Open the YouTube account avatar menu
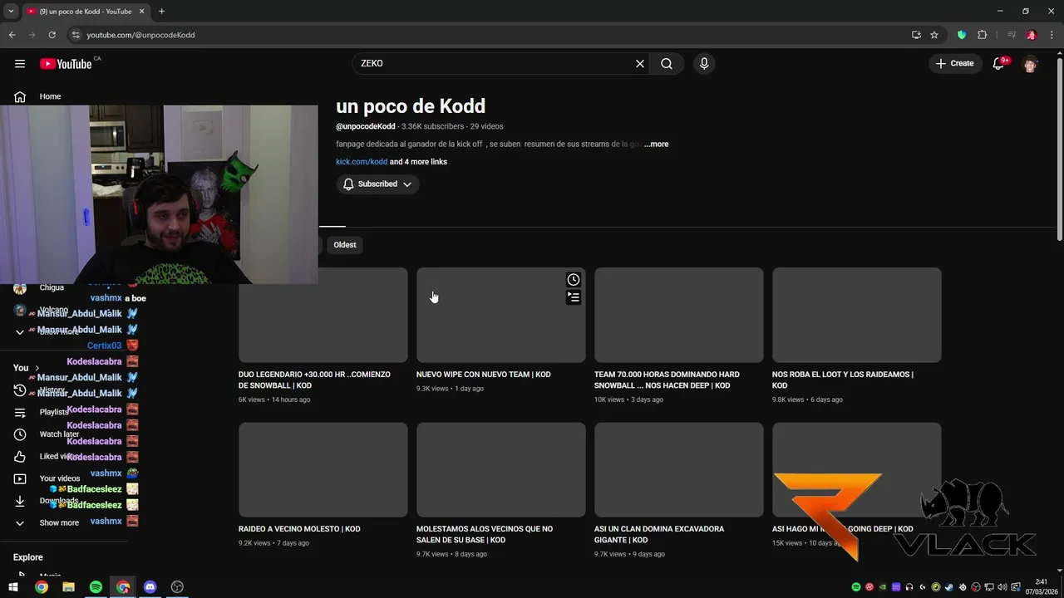Screen dimensions: 1064x598 coord(1030,64)
